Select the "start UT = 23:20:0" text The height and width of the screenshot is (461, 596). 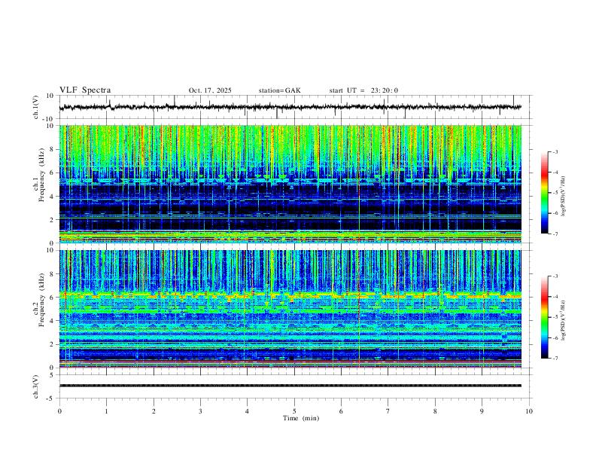(x=363, y=90)
